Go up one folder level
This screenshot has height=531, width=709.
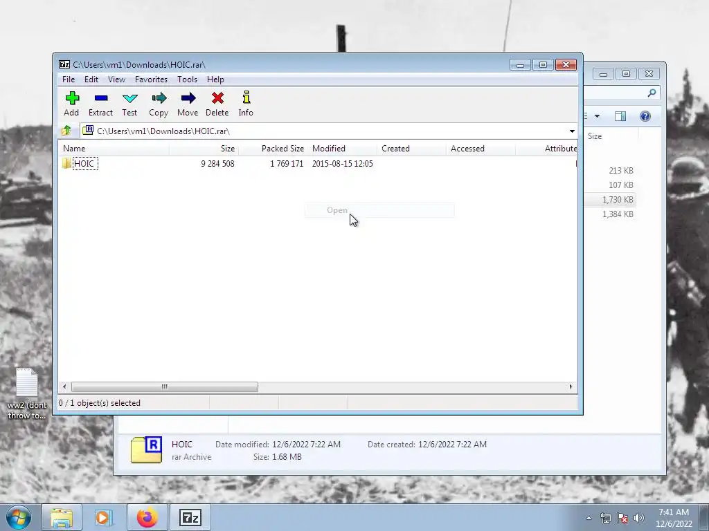66,131
